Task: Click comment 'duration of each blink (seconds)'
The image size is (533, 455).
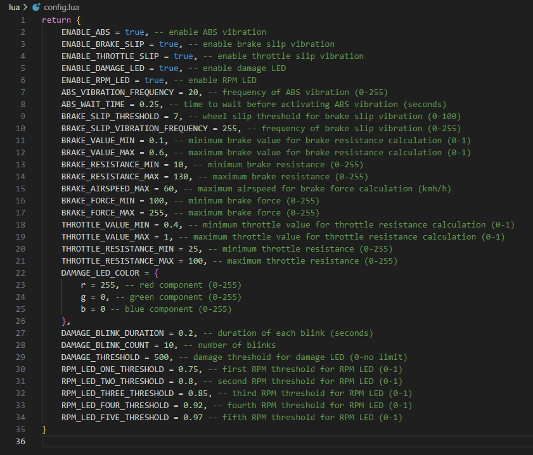Action: 295,333
